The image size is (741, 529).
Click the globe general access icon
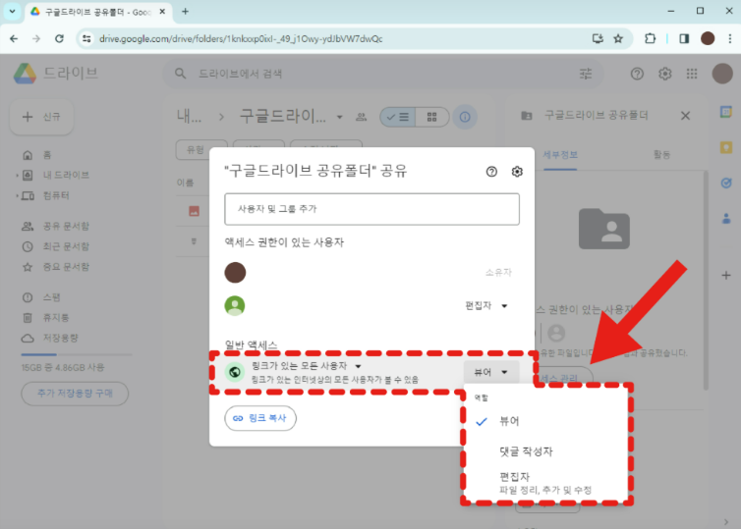coord(235,372)
